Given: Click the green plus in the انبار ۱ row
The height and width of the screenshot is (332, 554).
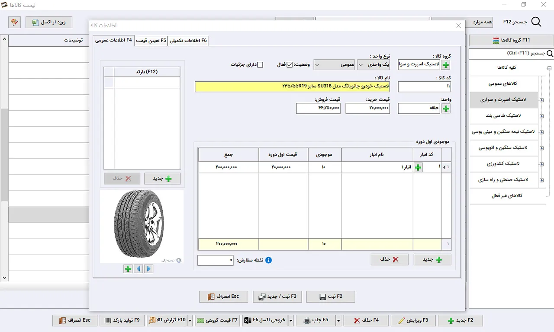Looking at the screenshot, I should [418, 167].
